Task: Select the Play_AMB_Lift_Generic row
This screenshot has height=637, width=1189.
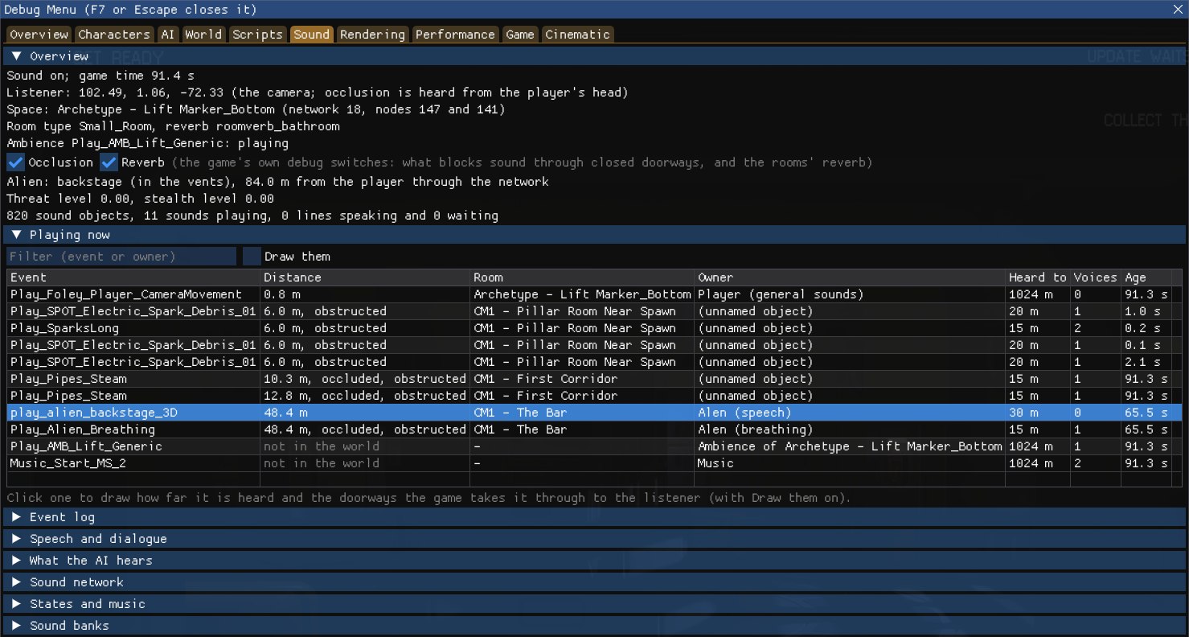Action: pos(594,446)
